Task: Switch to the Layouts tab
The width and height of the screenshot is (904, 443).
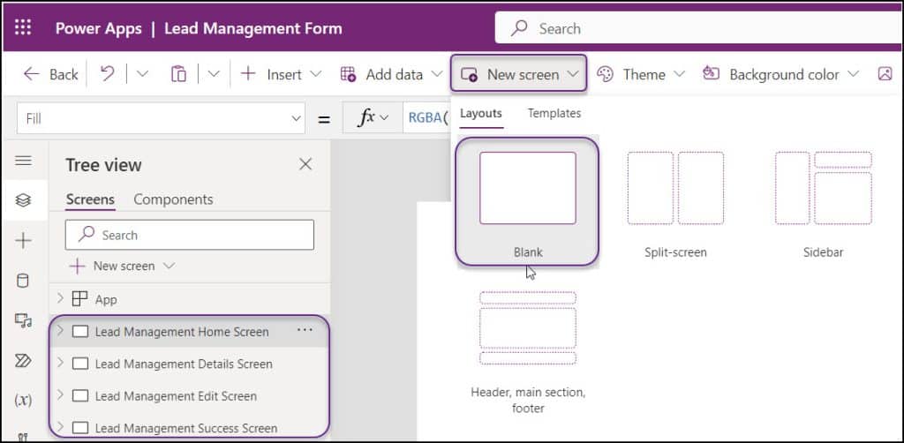Action: pyautogui.click(x=481, y=114)
